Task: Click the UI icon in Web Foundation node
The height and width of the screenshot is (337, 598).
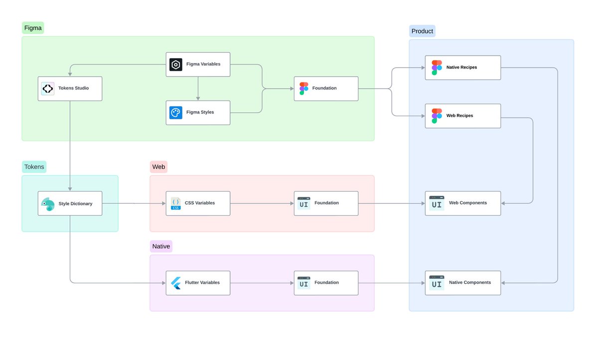Action: coord(303,203)
